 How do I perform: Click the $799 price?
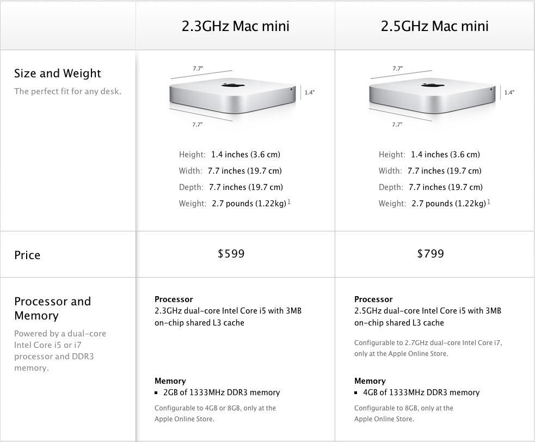pyautogui.click(x=431, y=254)
